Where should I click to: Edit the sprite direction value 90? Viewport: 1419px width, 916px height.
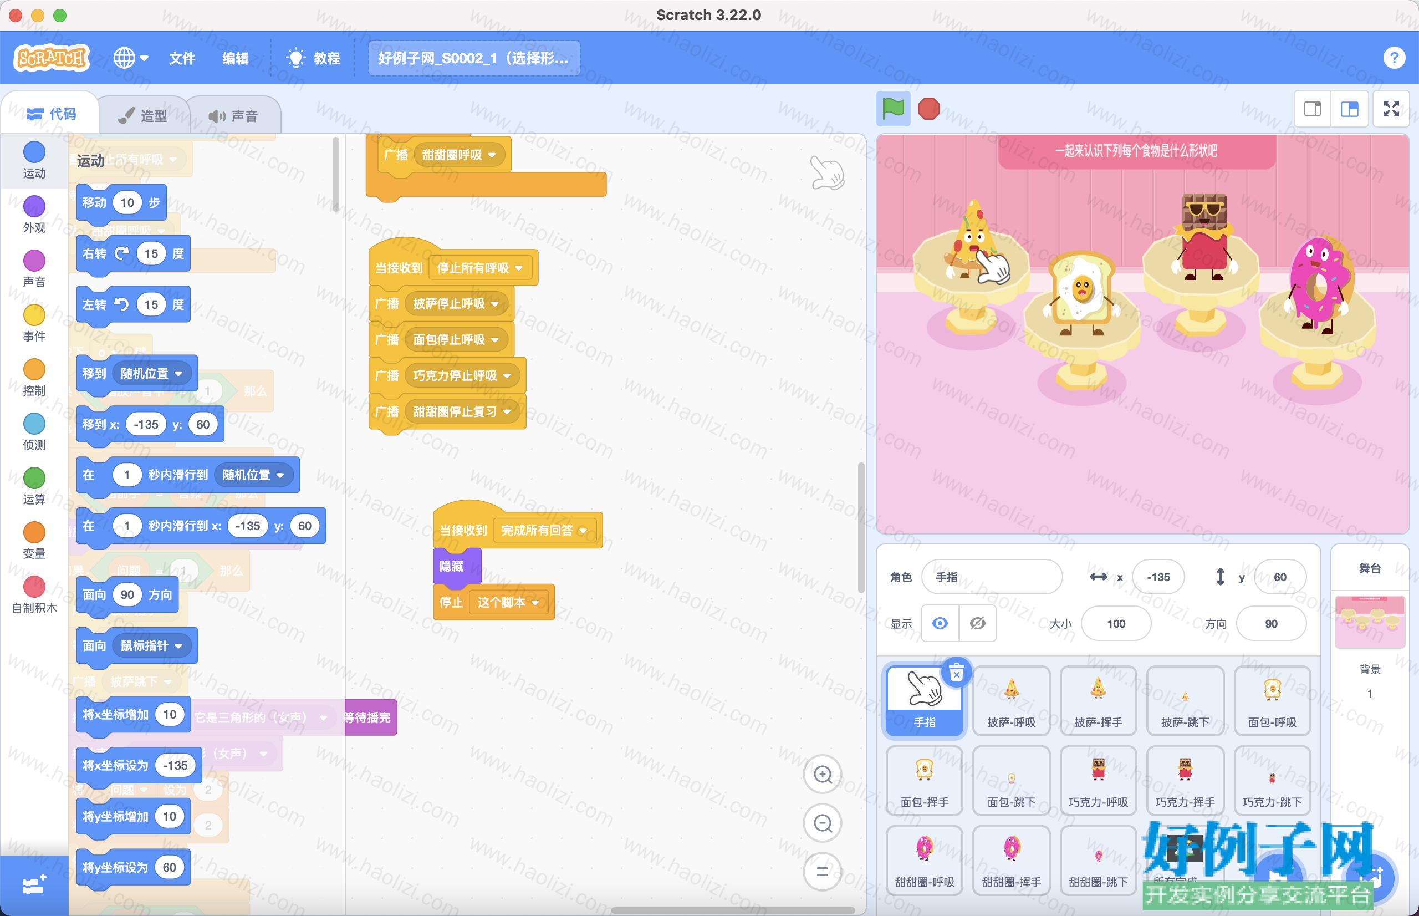pyautogui.click(x=1271, y=623)
